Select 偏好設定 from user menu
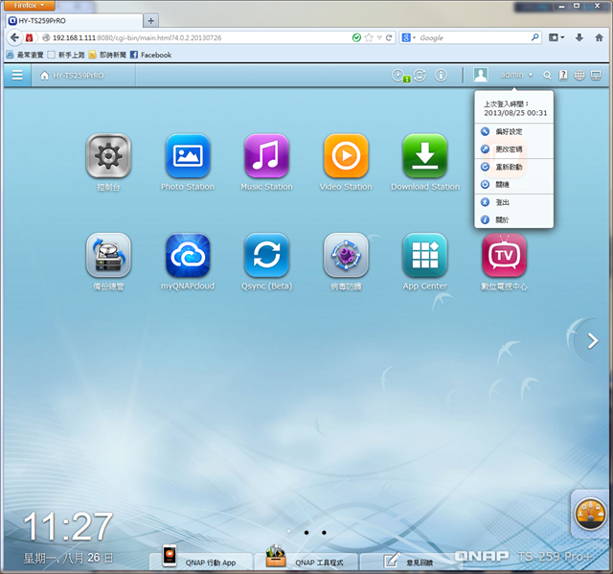Screen dimensions: 613x574 point(513,132)
